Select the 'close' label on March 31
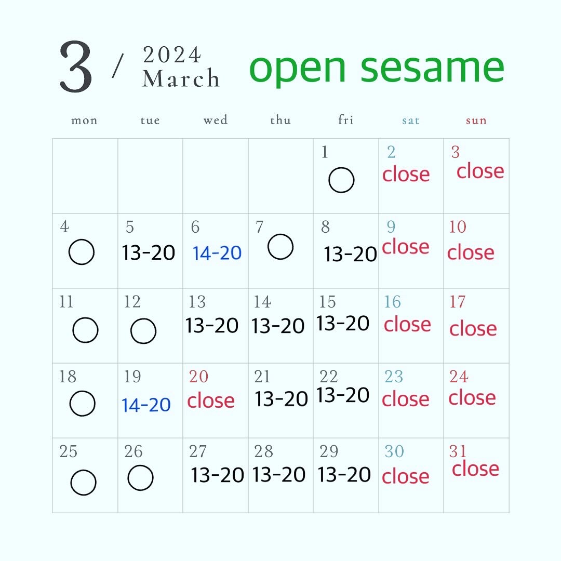 475,469
